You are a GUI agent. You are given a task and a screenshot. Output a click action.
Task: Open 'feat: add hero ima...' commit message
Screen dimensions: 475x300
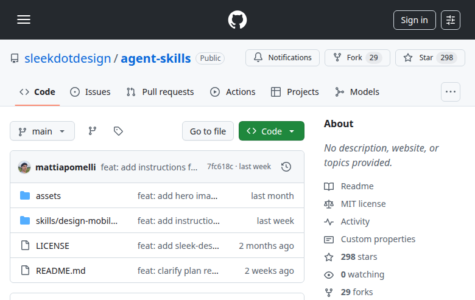pyautogui.click(x=178, y=196)
